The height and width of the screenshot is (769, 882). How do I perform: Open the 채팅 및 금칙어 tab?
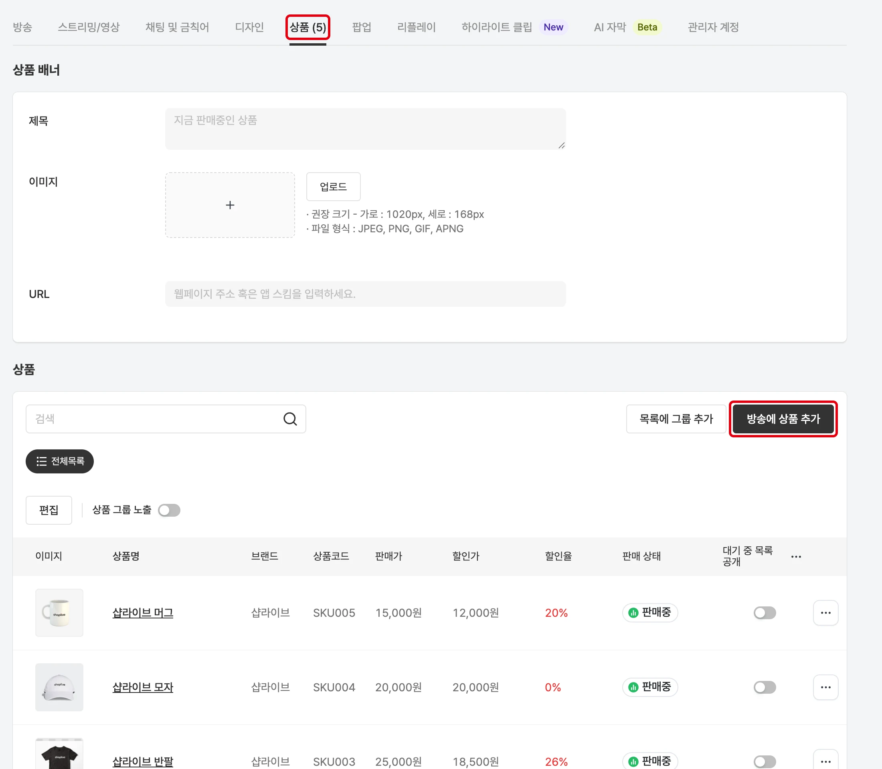(177, 27)
